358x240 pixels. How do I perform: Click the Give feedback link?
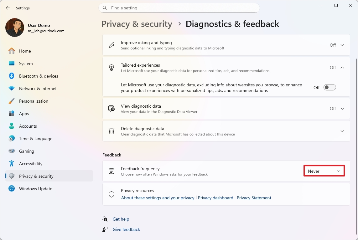[126, 229]
